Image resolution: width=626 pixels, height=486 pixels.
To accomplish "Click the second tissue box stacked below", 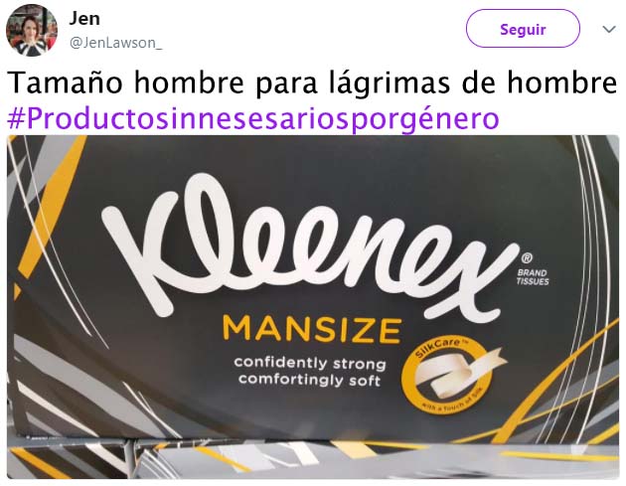I will [313, 459].
